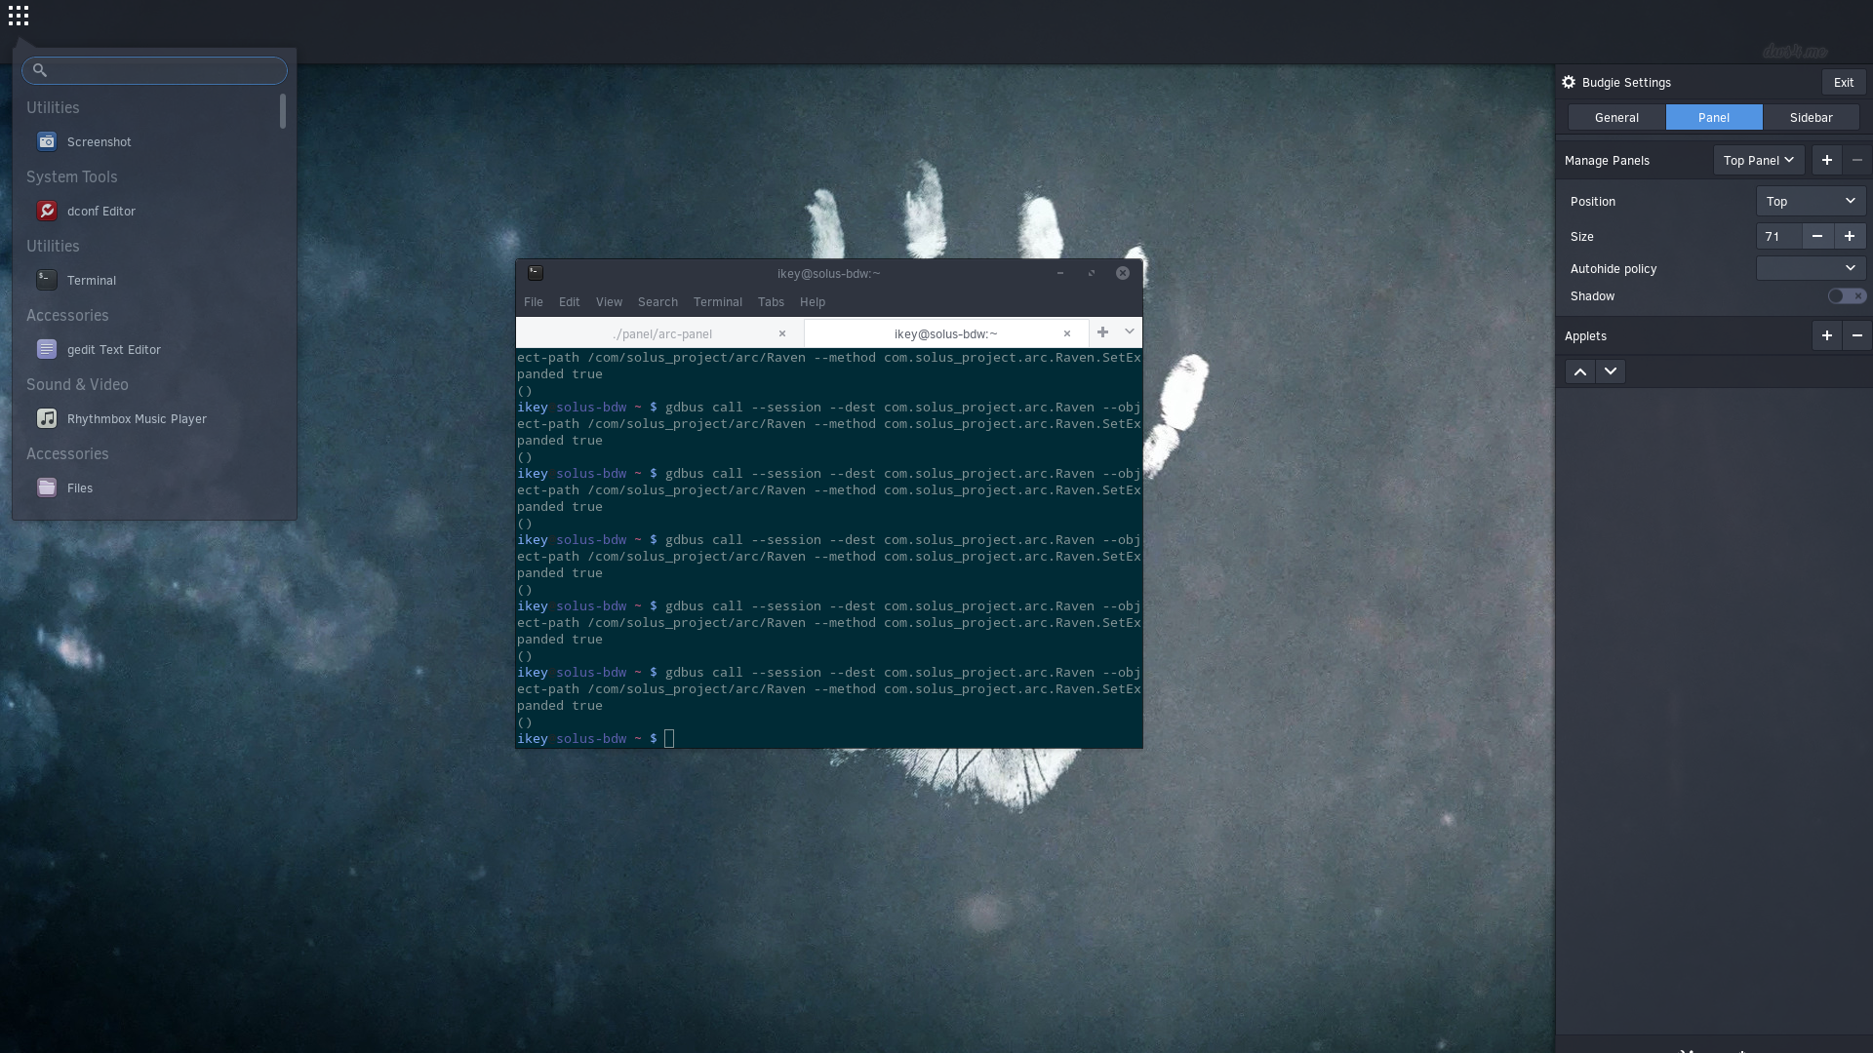Click the Sound & Video category heading
Viewport: 1873px width, 1053px height.
(77, 385)
